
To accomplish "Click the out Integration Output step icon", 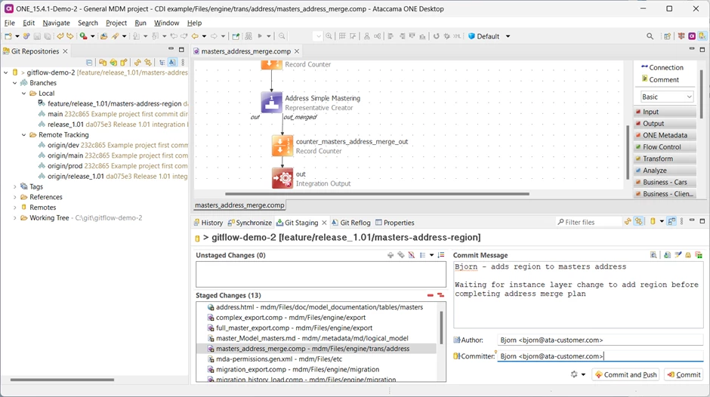I will tap(282, 178).
